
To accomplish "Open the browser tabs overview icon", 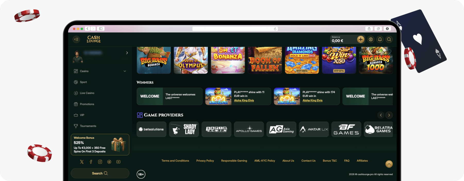I will click(x=378, y=29).
